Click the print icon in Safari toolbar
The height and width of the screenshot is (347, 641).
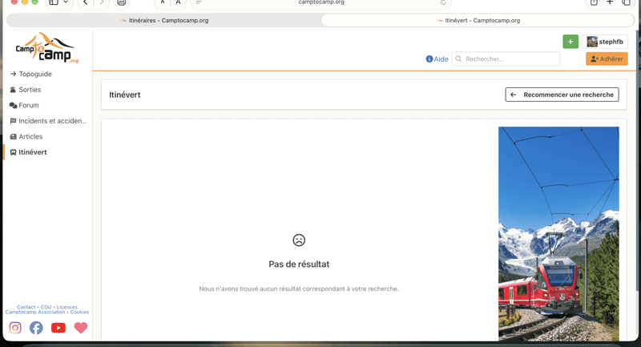[122, 2]
